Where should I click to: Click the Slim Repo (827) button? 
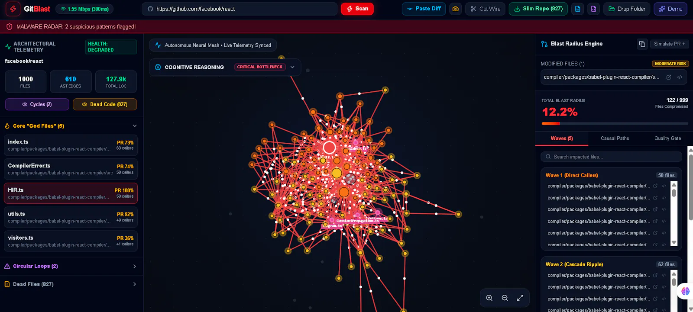(x=538, y=9)
